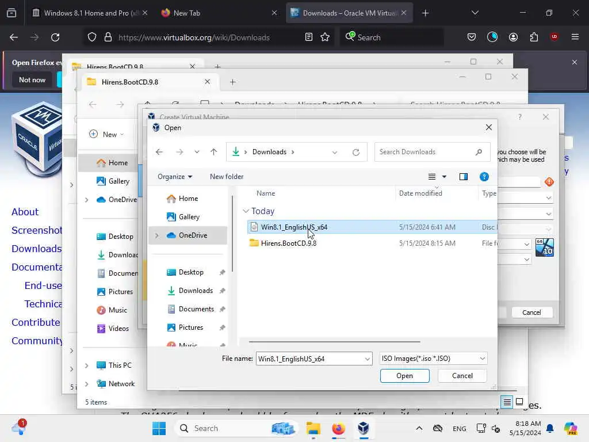Go back in Firefox
The height and width of the screenshot is (442, 589).
(14, 37)
